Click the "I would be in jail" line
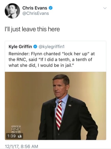 click(x=41, y=65)
